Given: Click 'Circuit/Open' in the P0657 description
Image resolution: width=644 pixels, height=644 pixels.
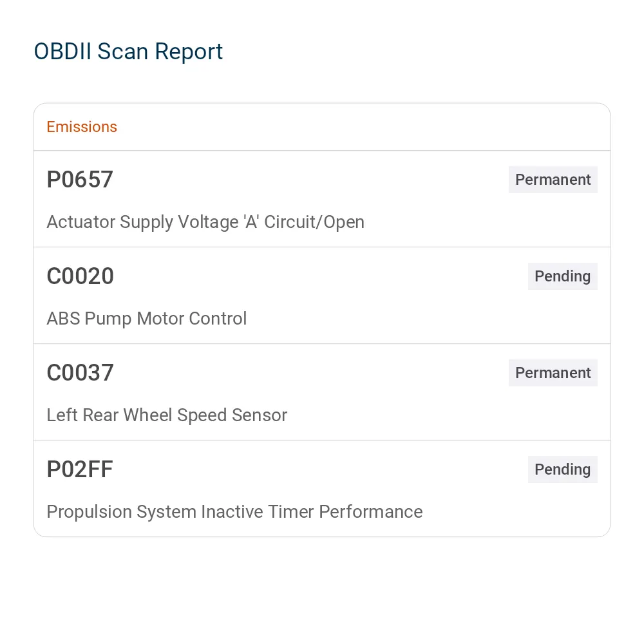Looking at the screenshot, I should coord(314,222).
